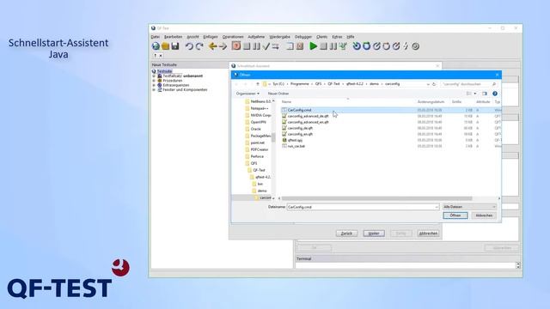
Task: Click the Öffnen button
Action: (x=455, y=215)
